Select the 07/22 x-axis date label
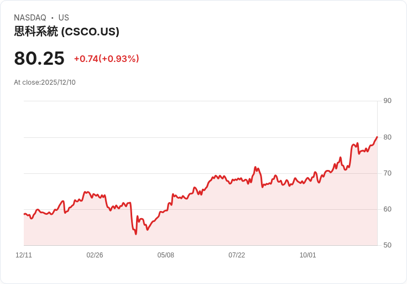407x284 pixels. tap(237, 255)
